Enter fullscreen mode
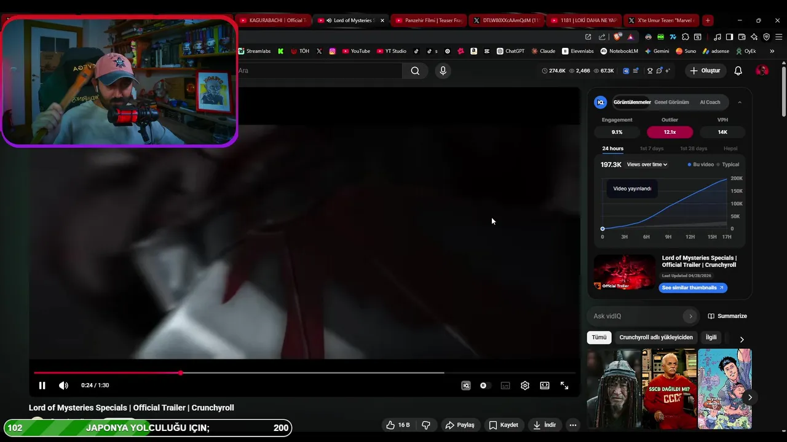Image resolution: width=787 pixels, height=442 pixels. (564, 386)
